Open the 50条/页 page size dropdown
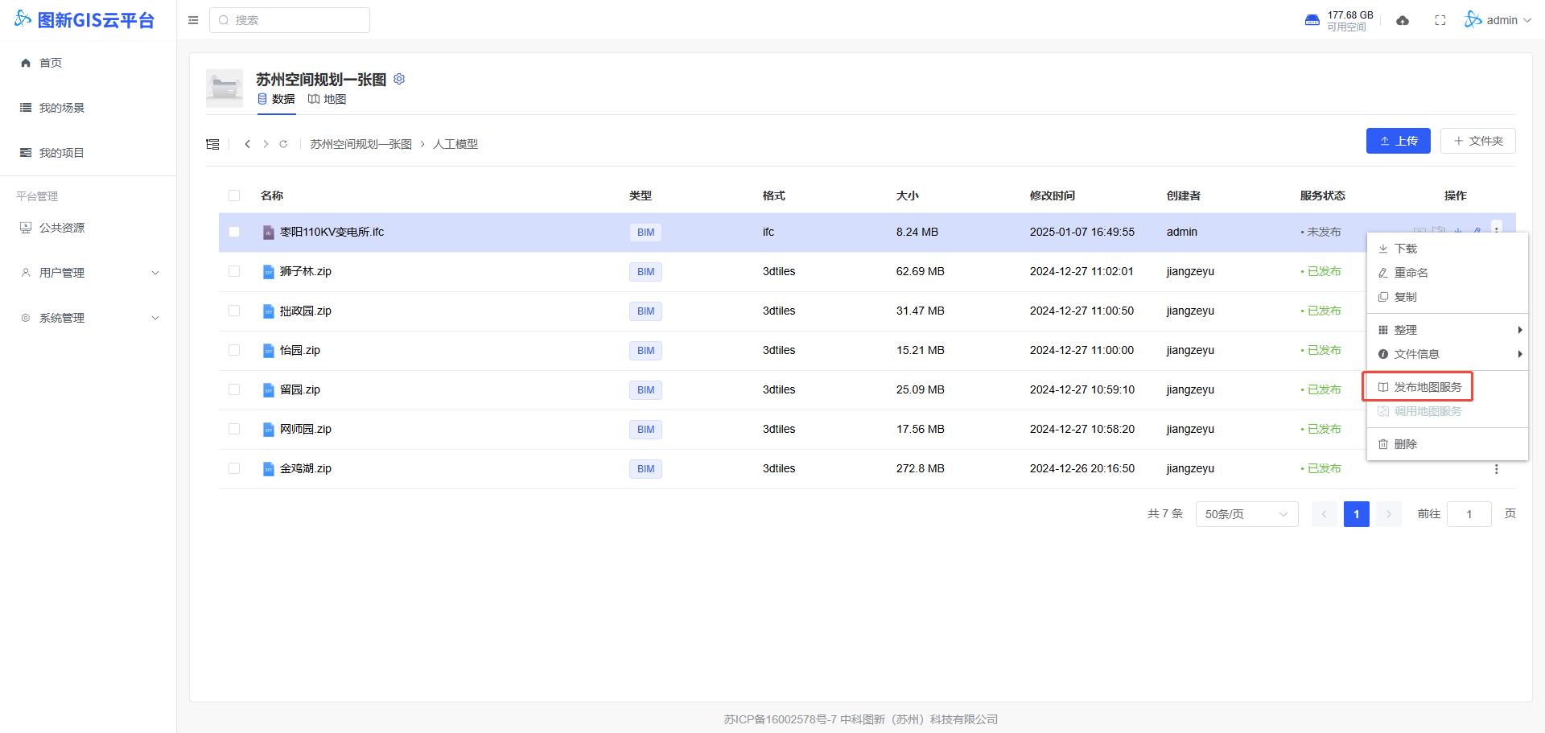The width and height of the screenshot is (1545, 733). tap(1246, 514)
